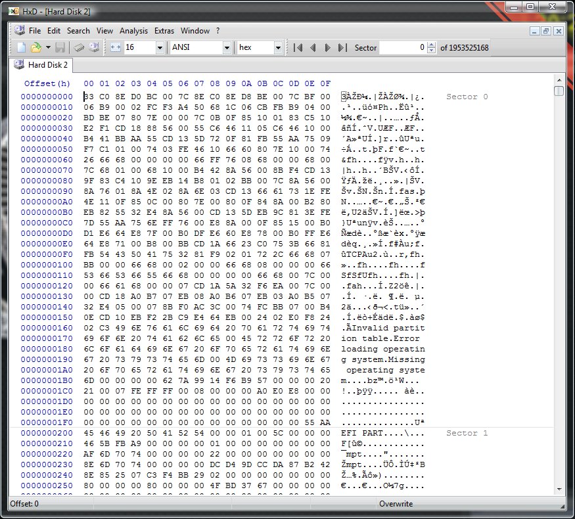Viewport: 575px width, 519px height.
Task: Click the Offset(h) column header
Action: 47,83
